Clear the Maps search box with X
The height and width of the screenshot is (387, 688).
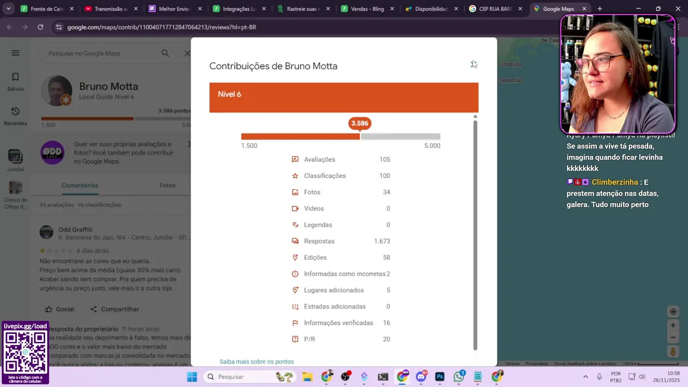click(187, 53)
